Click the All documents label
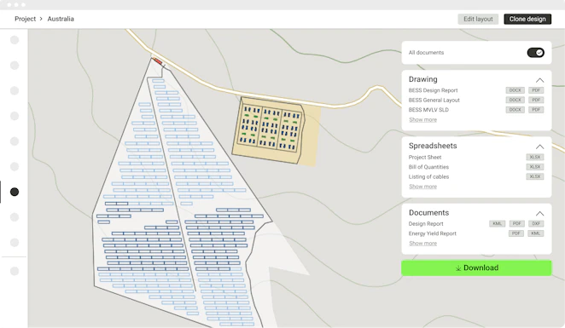 (x=426, y=53)
